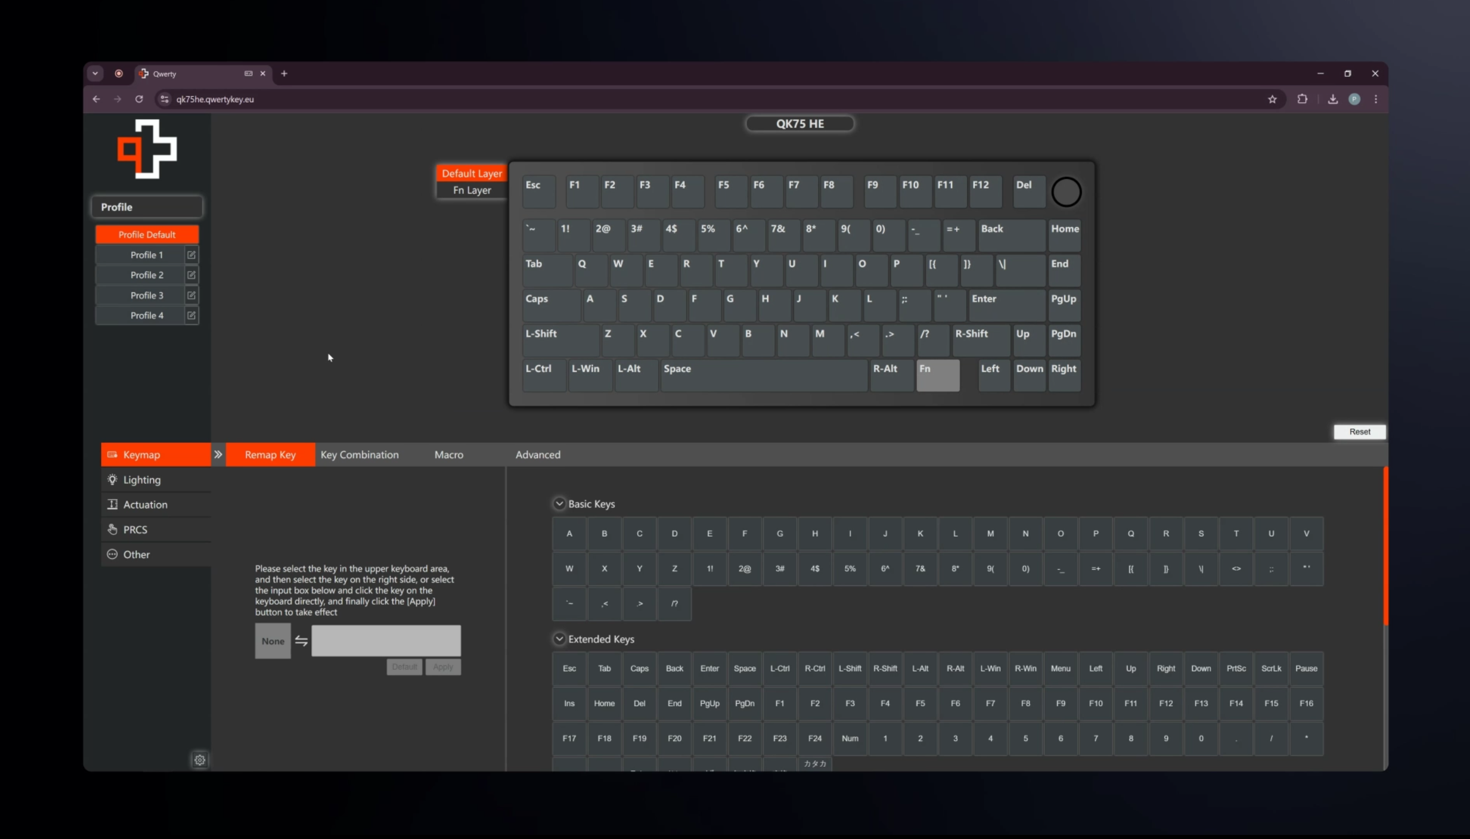Screen dimensions: 1470x839
Task: Click the orange vertical scrollbar in the keys panel
Action: tap(1385, 546)
